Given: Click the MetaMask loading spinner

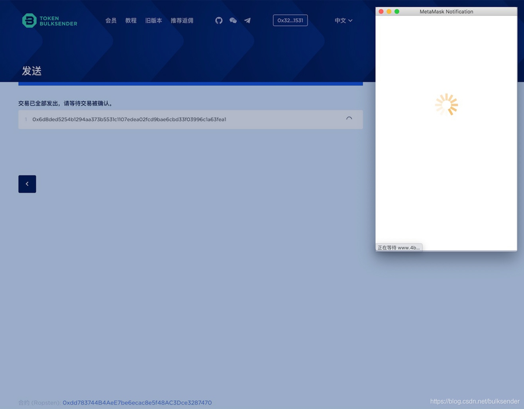Looking at the screenshot, I should (x=446, y=104).
